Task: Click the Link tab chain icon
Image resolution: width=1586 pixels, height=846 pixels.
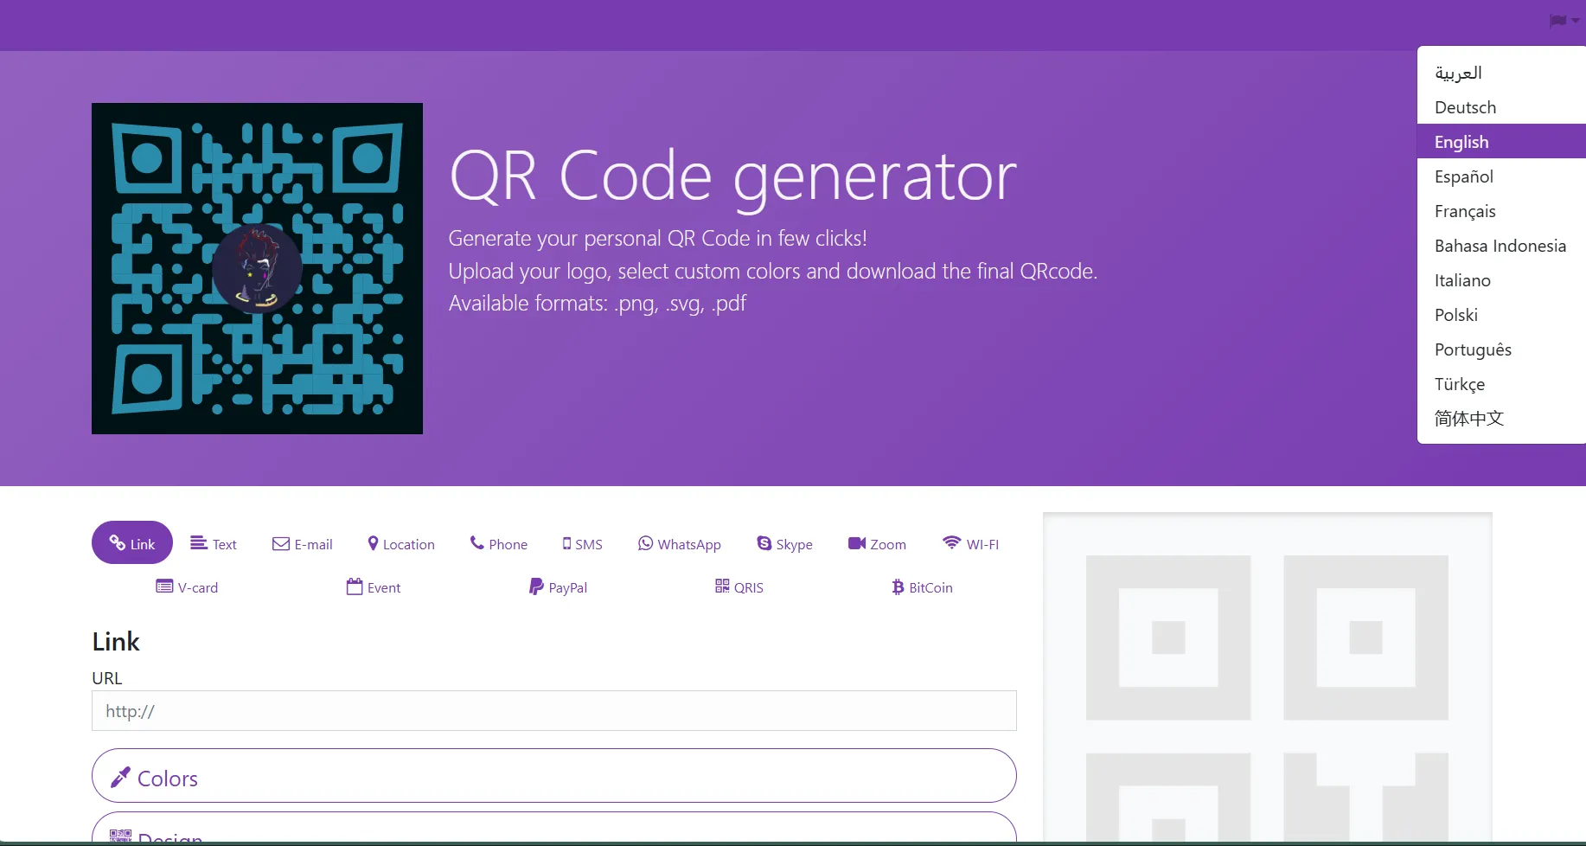Action: [x=118, y=542]
